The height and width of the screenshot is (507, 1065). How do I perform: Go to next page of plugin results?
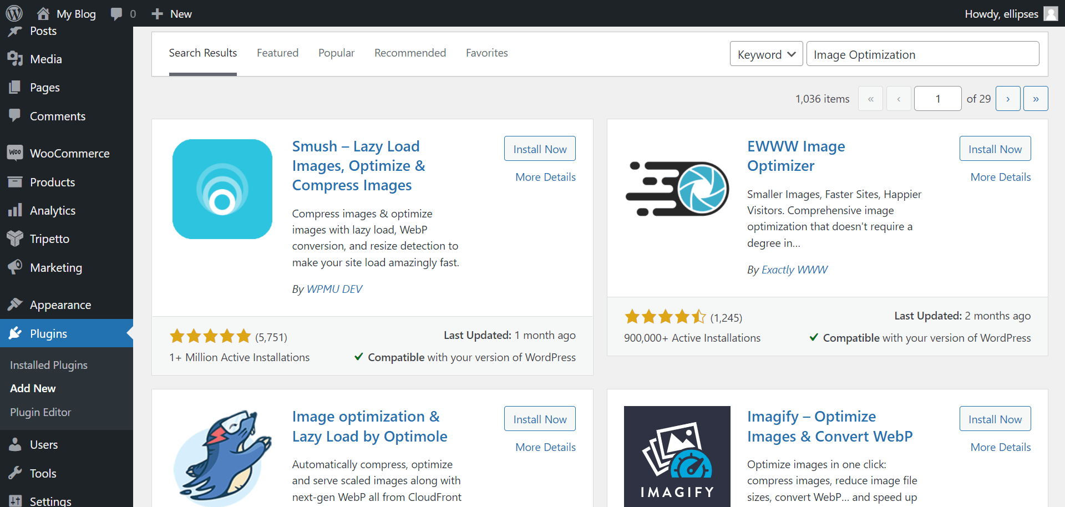[x=1007, y=99]
